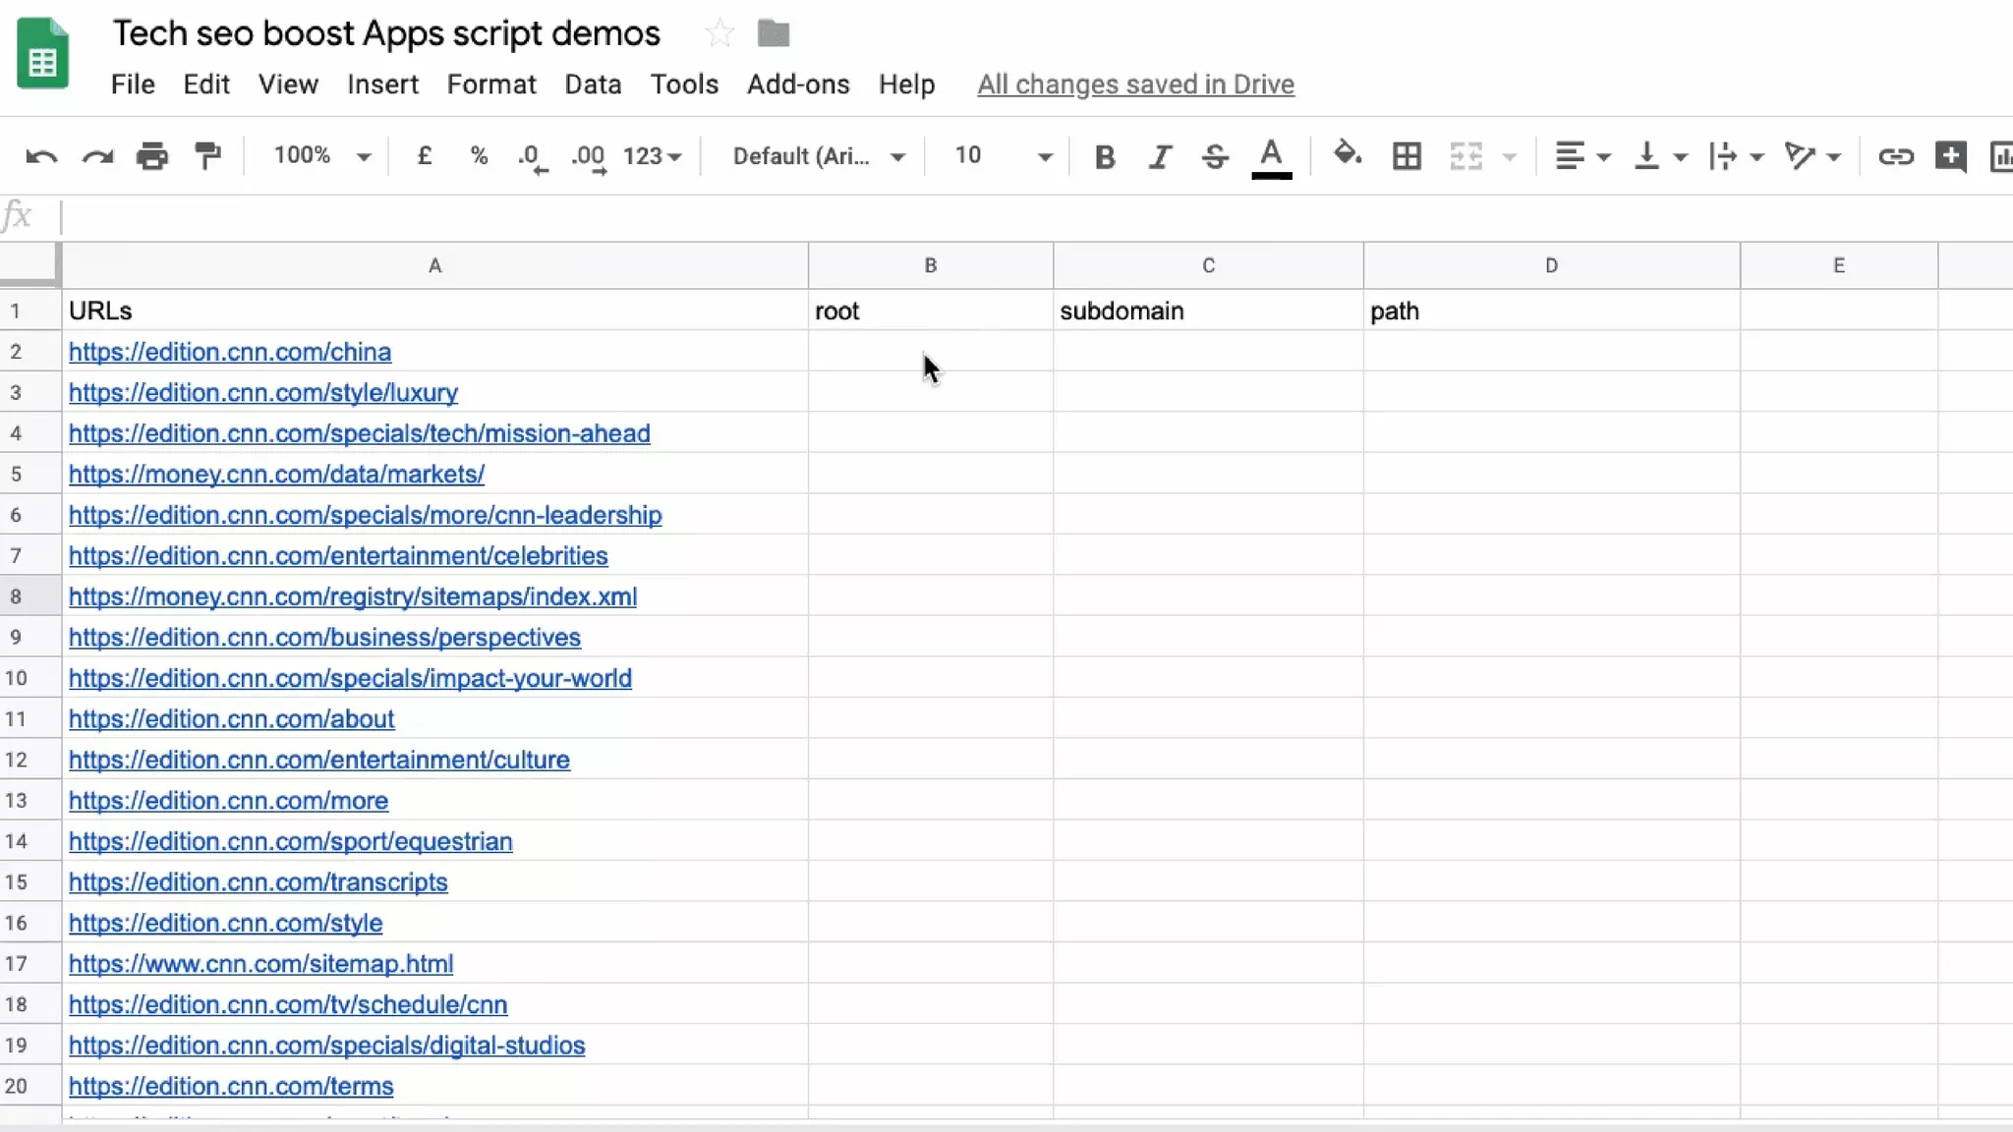Image resolution: width=2013 pixels, height=1132 pixels.
Task: Expand the Default (Arial) font dropdown
Action: pyautogui.click(x=818, y=156)
